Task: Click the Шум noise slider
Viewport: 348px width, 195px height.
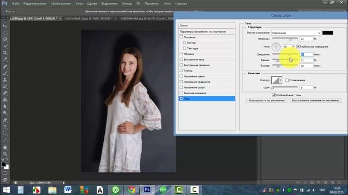Action: (x=285, y=88)
